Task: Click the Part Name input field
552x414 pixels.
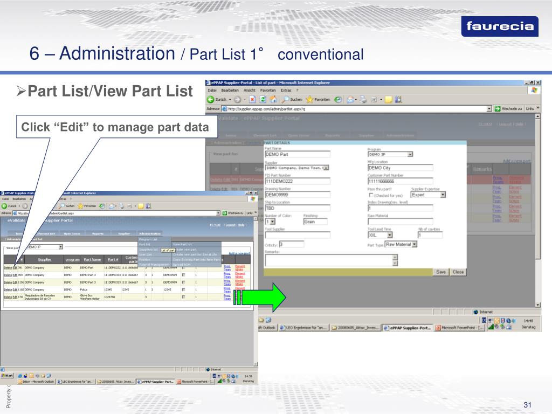Action: [298, 154]
